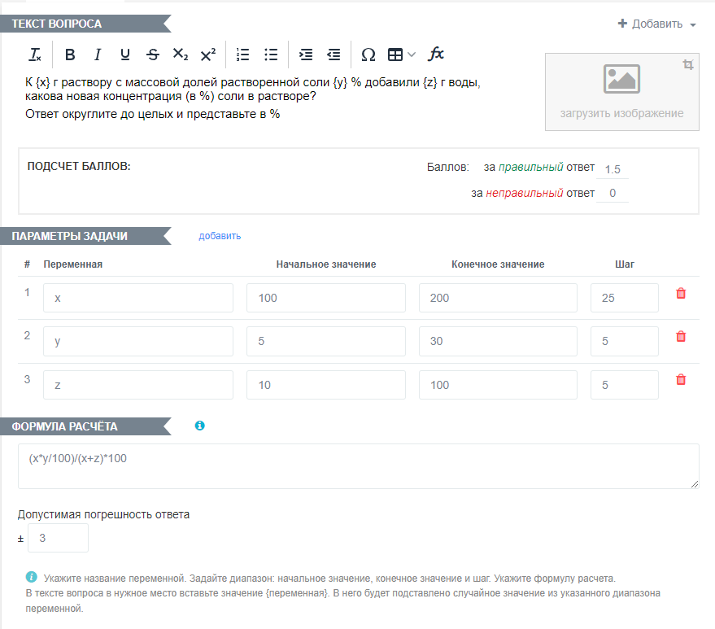Increase the text indent
715x629 pixels.
pos(306,55)
